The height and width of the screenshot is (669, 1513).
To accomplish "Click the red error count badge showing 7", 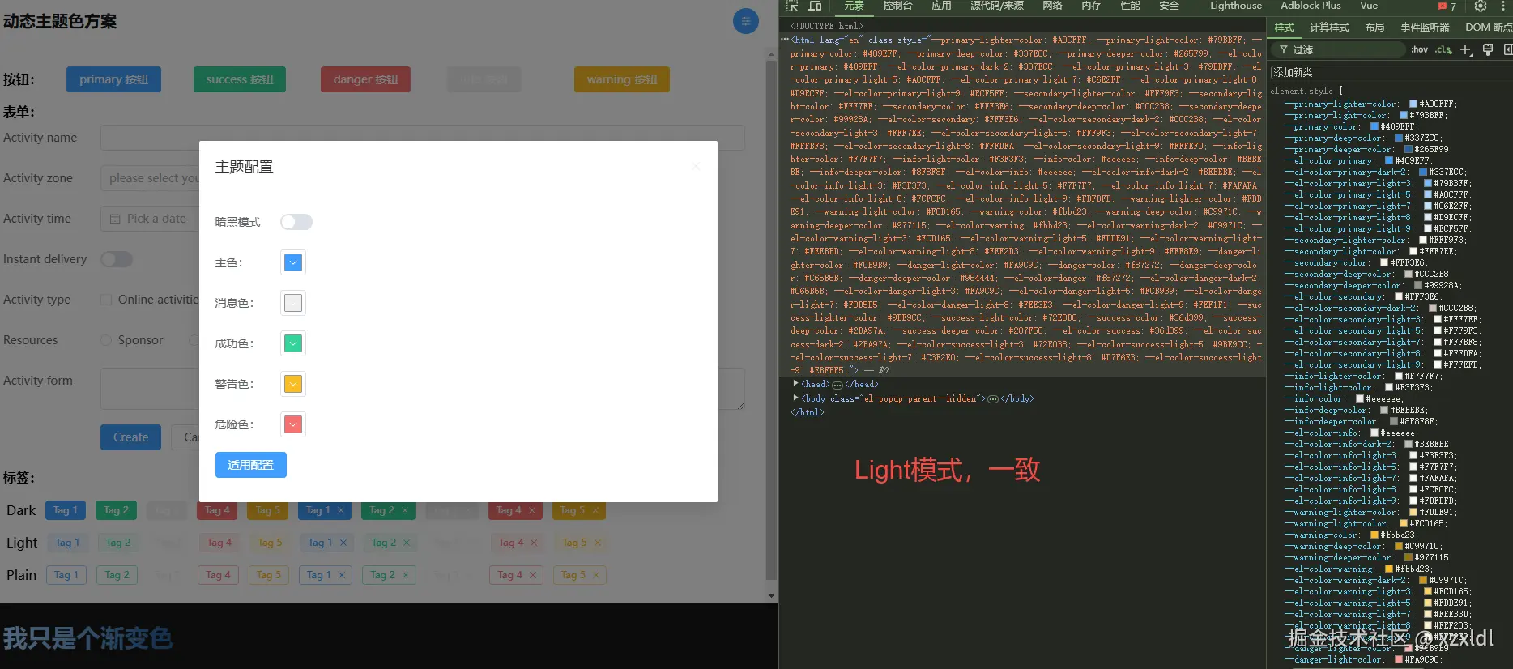I will tap(1447, 6).
